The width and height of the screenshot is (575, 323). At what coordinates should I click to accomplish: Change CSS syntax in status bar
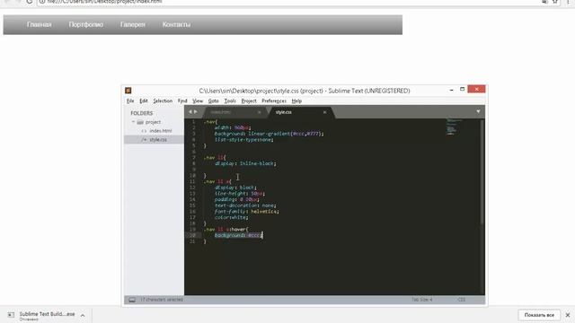(461, 300)
